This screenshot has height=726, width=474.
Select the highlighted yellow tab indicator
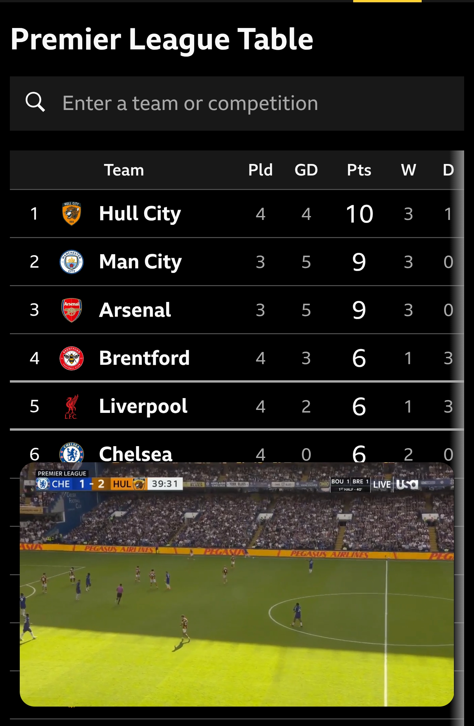(x=387, y=1)
